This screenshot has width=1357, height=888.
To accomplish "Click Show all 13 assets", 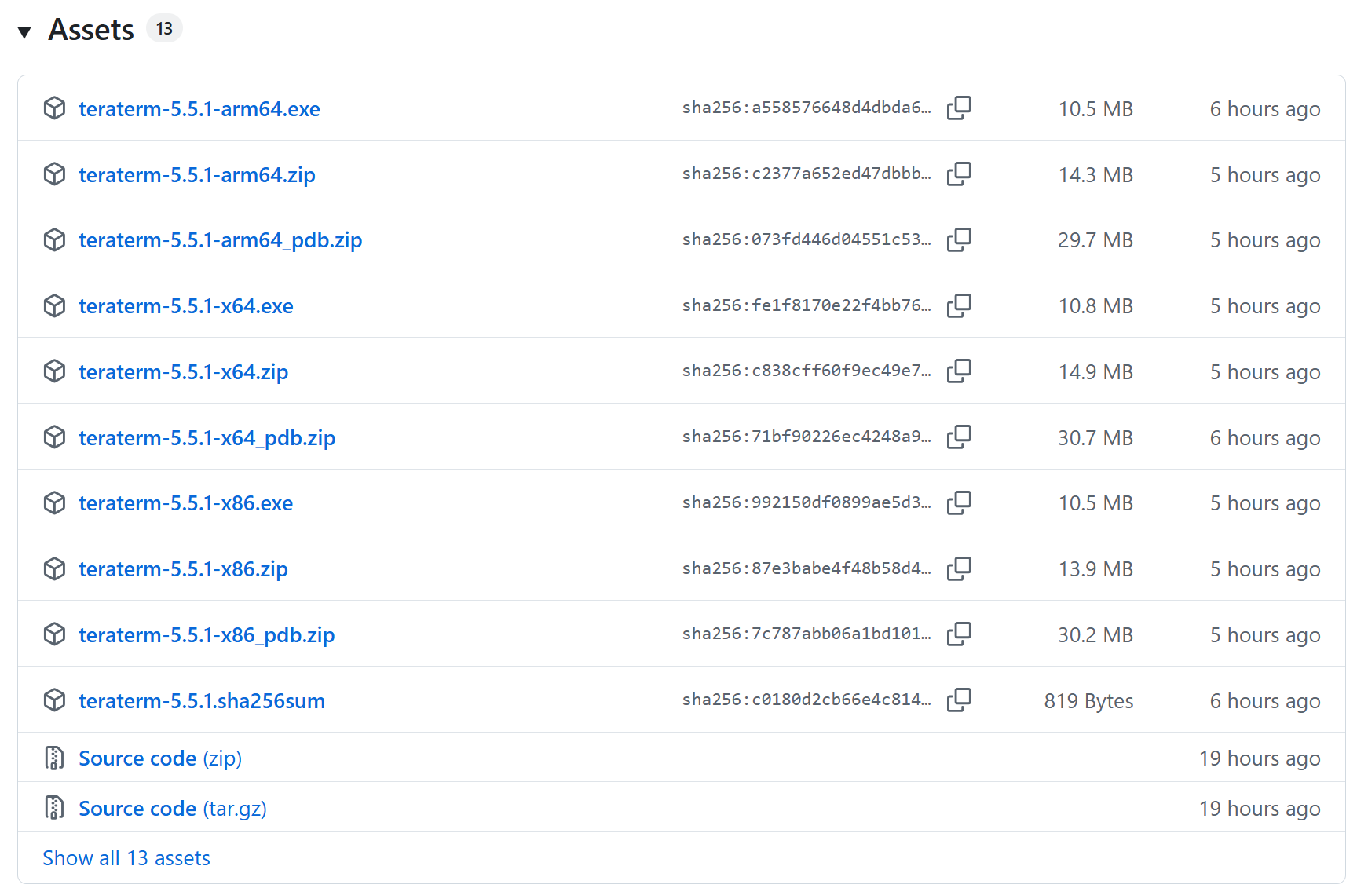I will coord(126,858).
